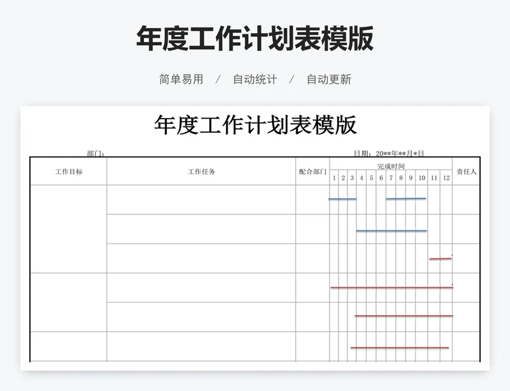Select the red bar from month 4 to 12 in fifth row
The width and height of the screenshot is (510, 391).
pos(404,316)
